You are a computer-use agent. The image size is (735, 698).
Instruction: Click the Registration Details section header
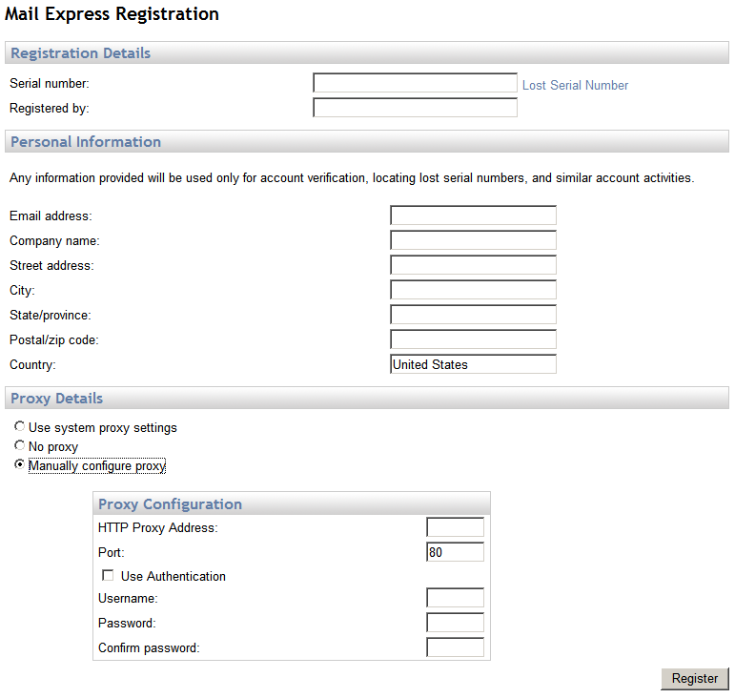(x=367, y=53)
